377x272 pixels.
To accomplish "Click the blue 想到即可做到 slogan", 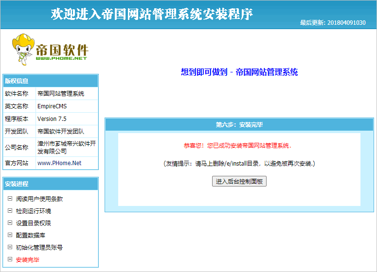I will pos(239,72).
